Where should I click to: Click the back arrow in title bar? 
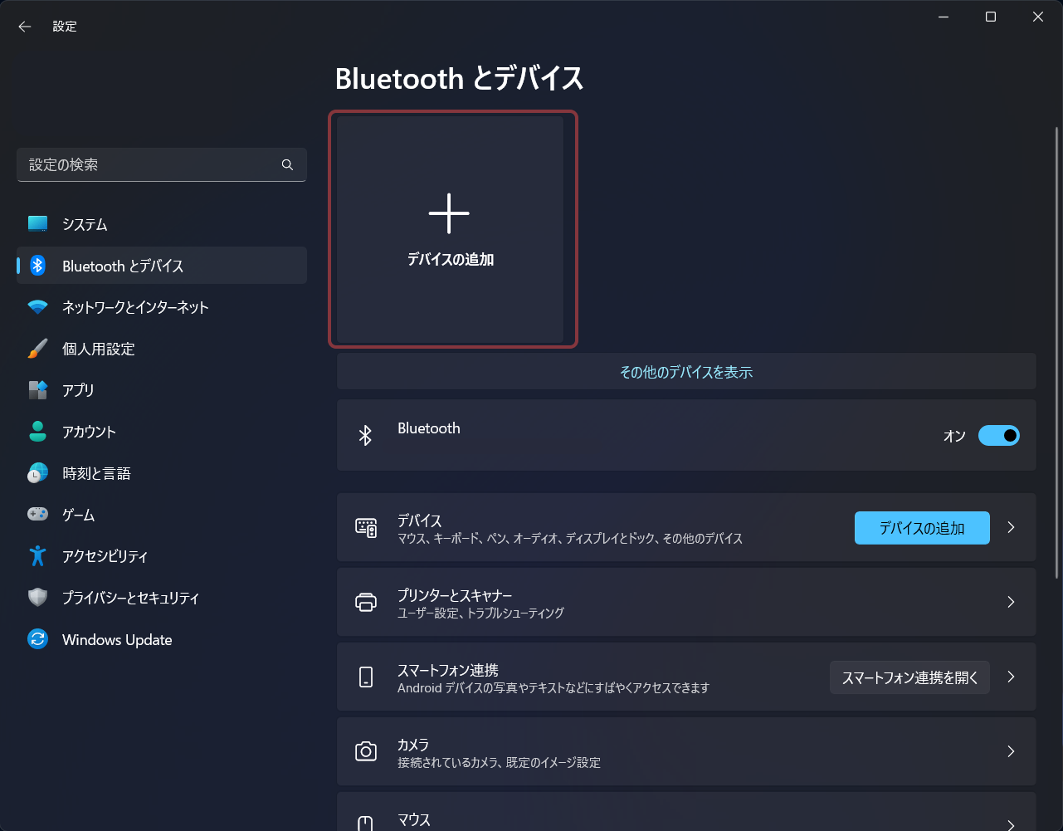25,27
